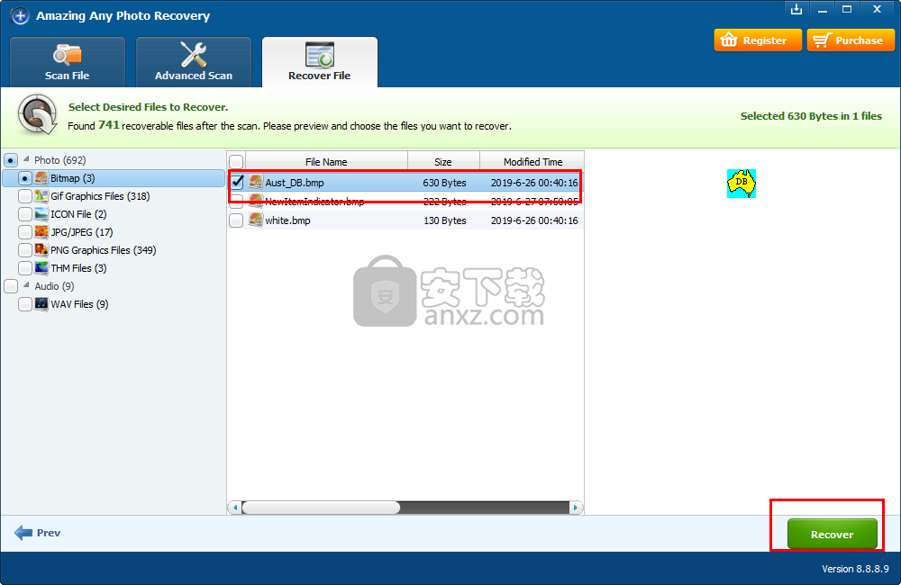Click Version 8.8.8.9 text
This screenshot has height=585, width=901.
855,569
